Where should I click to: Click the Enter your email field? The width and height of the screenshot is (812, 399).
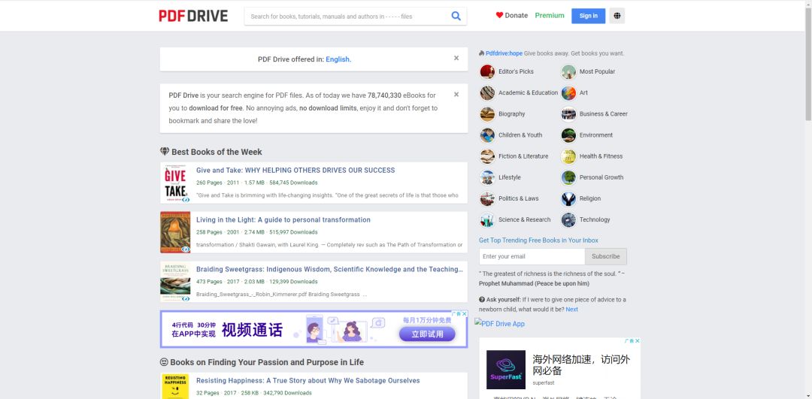coord(532,256)
